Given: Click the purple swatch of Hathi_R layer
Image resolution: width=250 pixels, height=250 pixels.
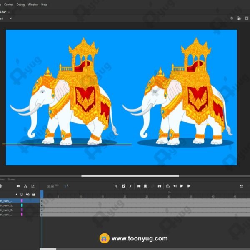Looking at the screenshot, I should pyautogui.click(x=22, y=210).
